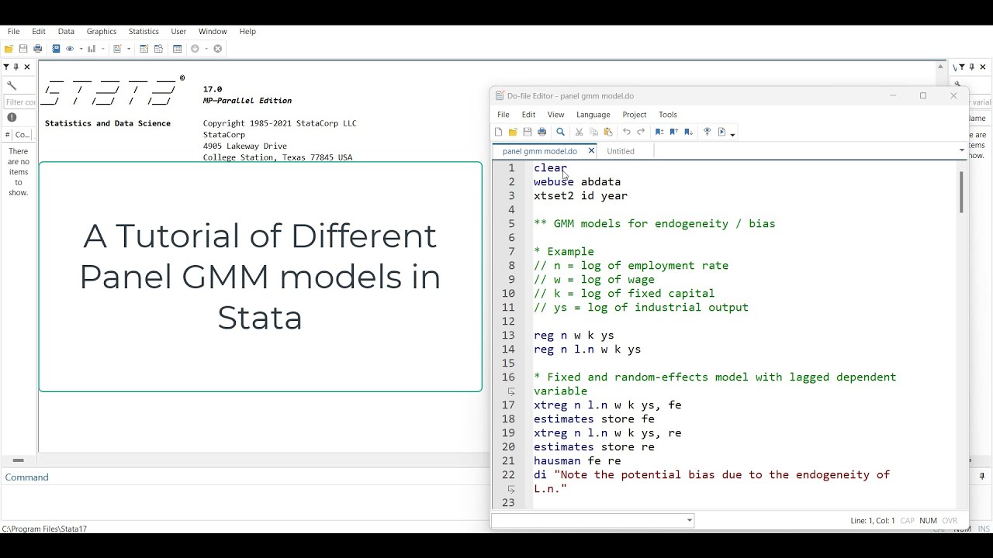This screenshot has width=993, height=558.
Task: Expand the Execute icon dropdown arrow
Action: 732,134
